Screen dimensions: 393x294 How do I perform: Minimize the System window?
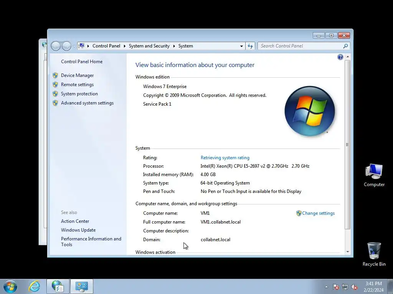pyautogui.click(x=319, y=36)
